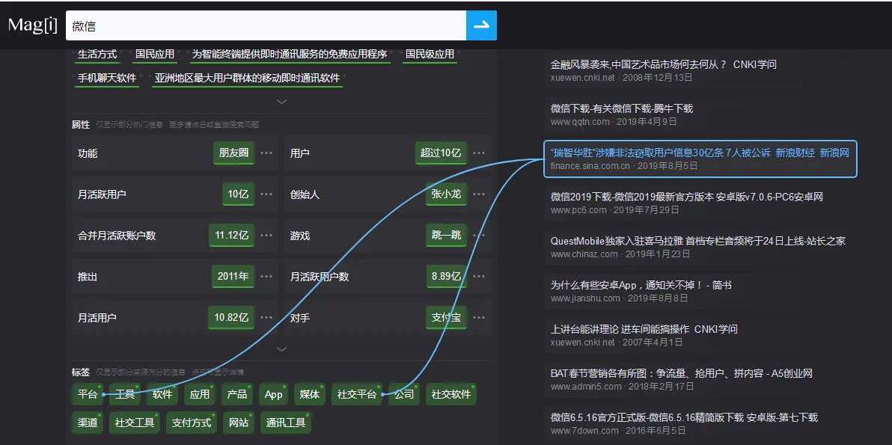Select 亚洲地区最大用户群体的移动即时通讯软件 tag
This screenshot has height=445, width=892.
coord(247,79)
